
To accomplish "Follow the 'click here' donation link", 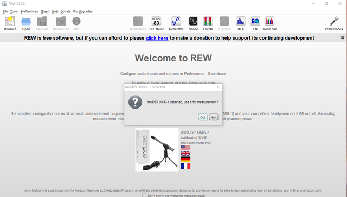I will pyautogui.click(x=157, y=38).
